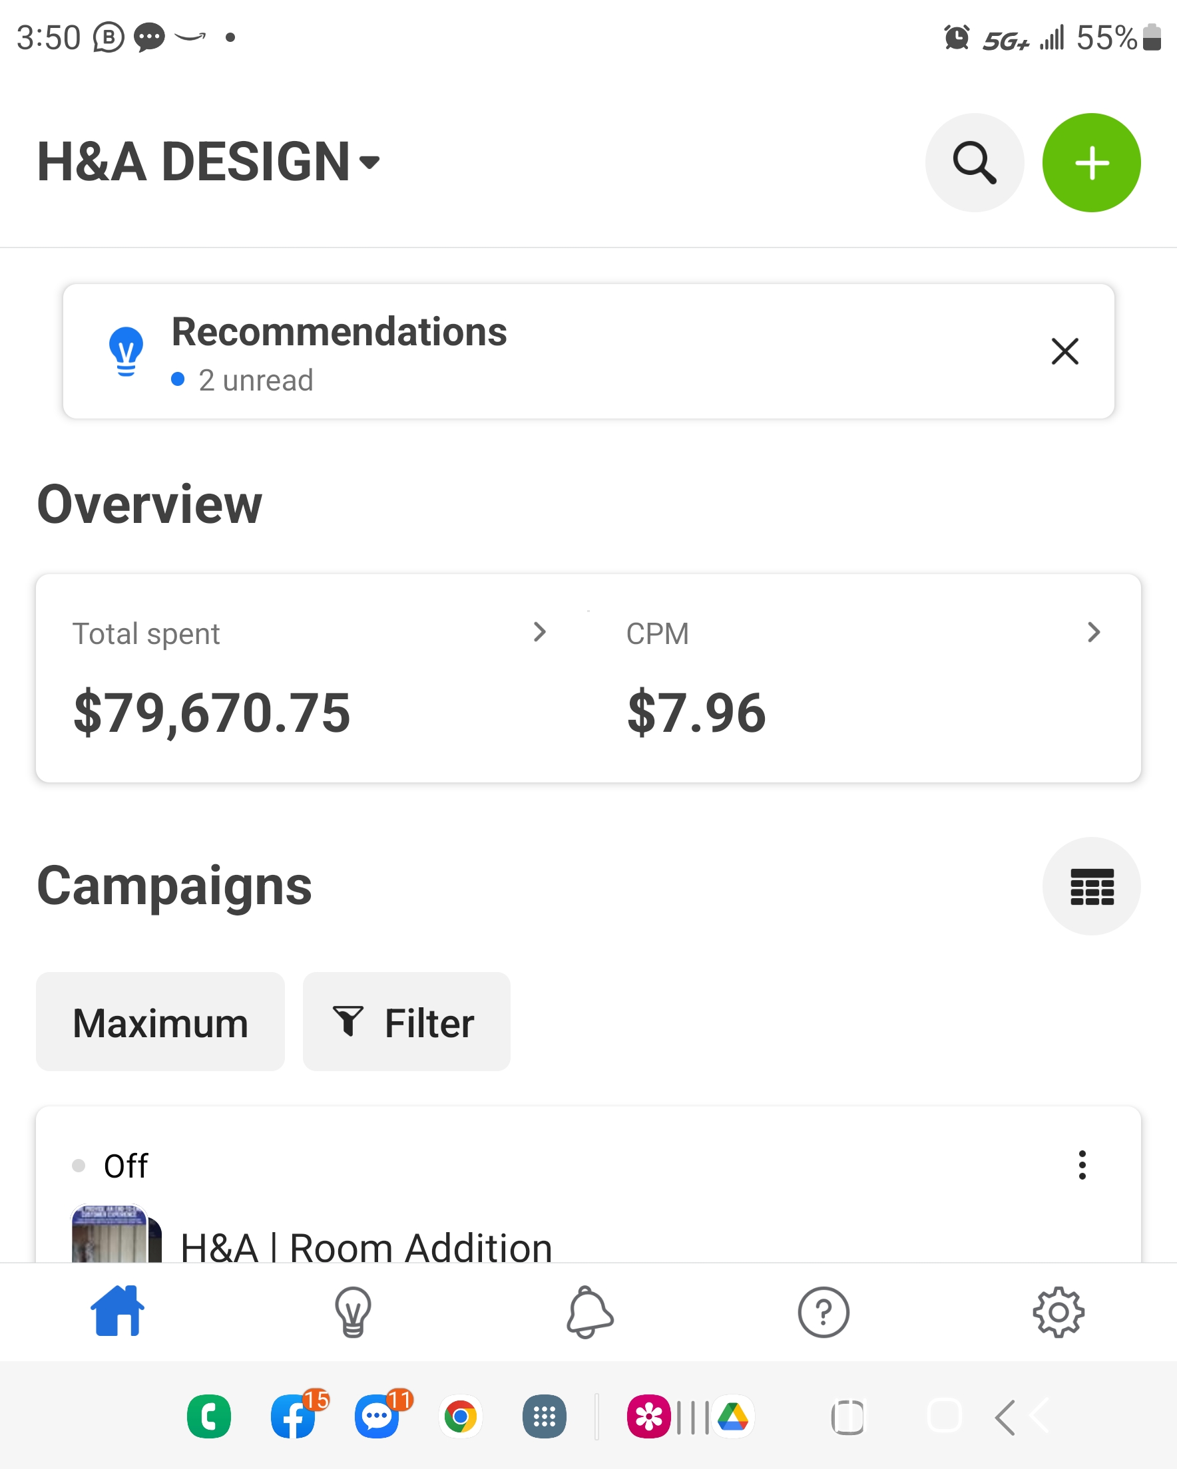Open the Maximum date range selector
The height and width of the screenshot is (1469, 1177).
(x=160, y=1022)
